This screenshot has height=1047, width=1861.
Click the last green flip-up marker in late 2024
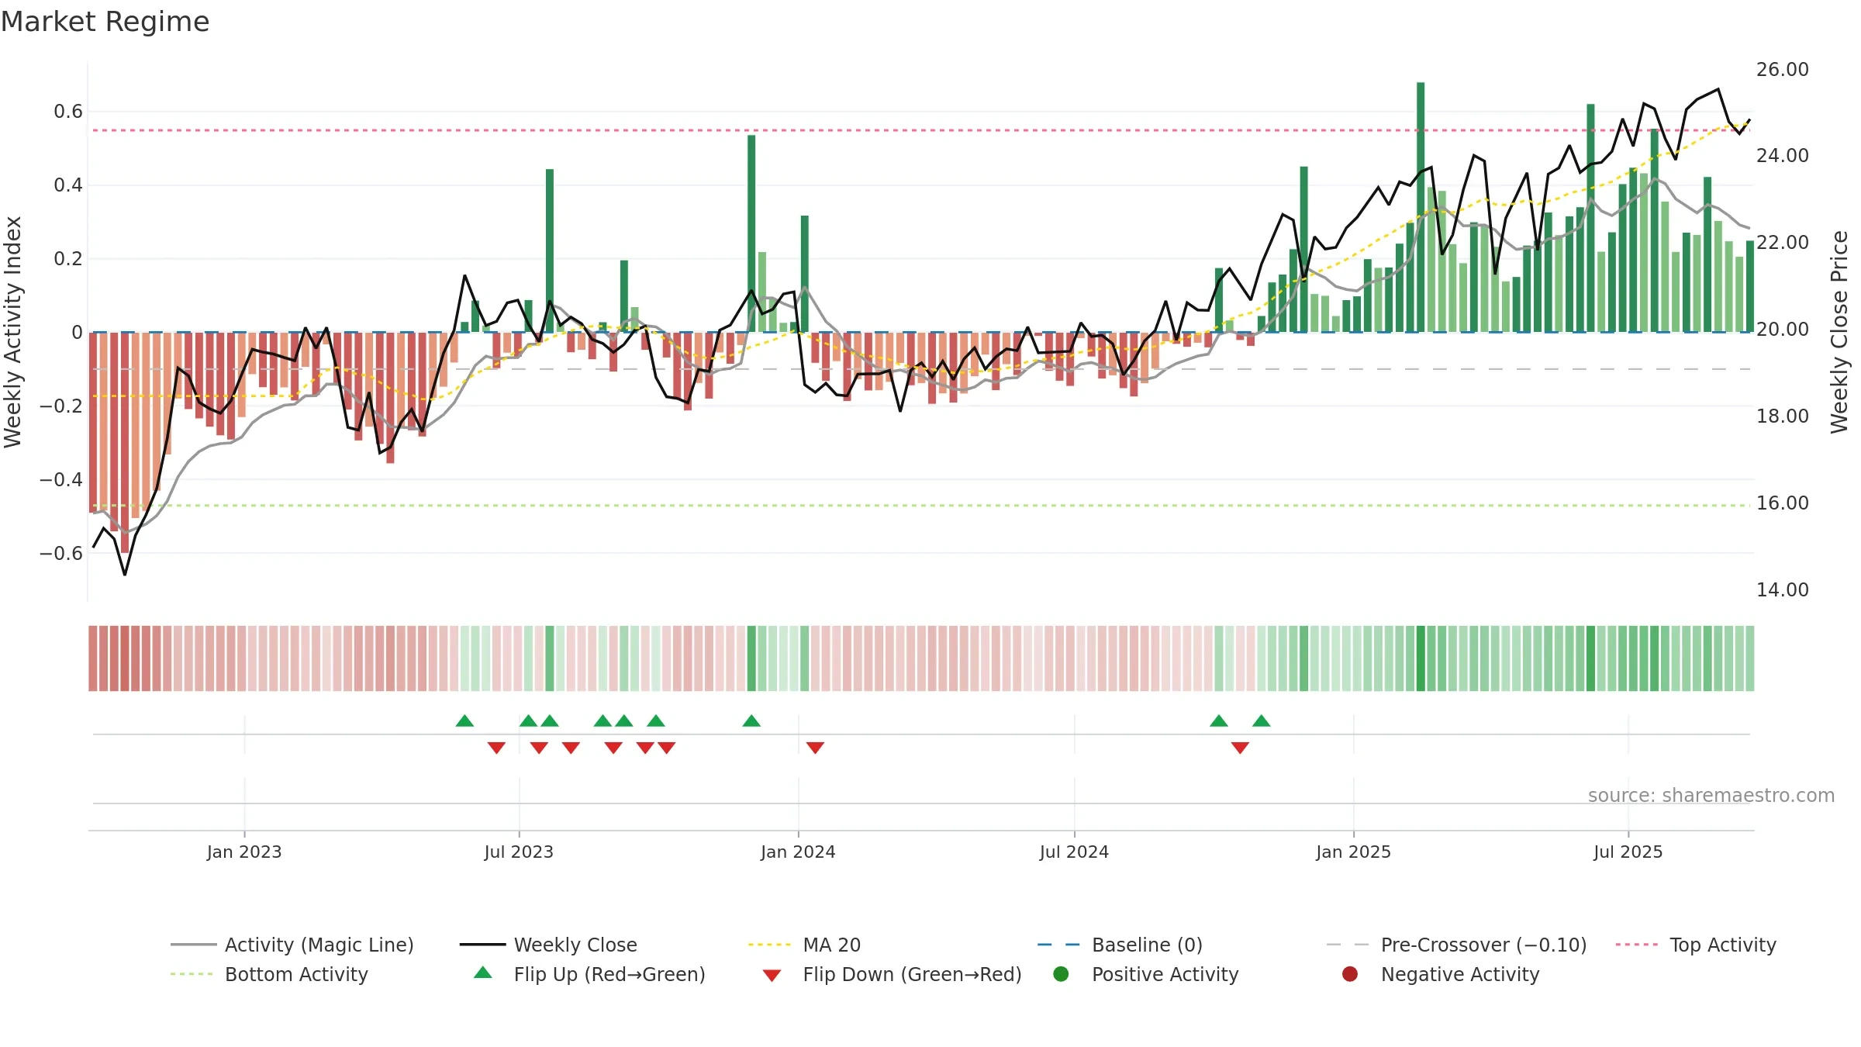[1262, 720]
